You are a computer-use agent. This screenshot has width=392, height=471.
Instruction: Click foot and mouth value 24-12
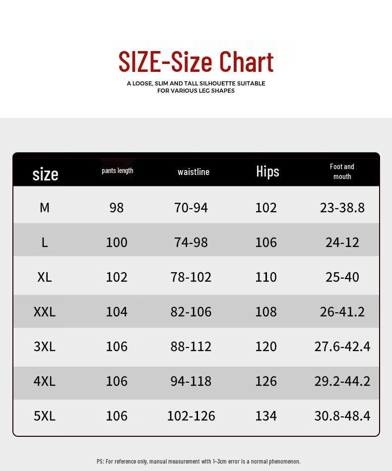point(342,242)
